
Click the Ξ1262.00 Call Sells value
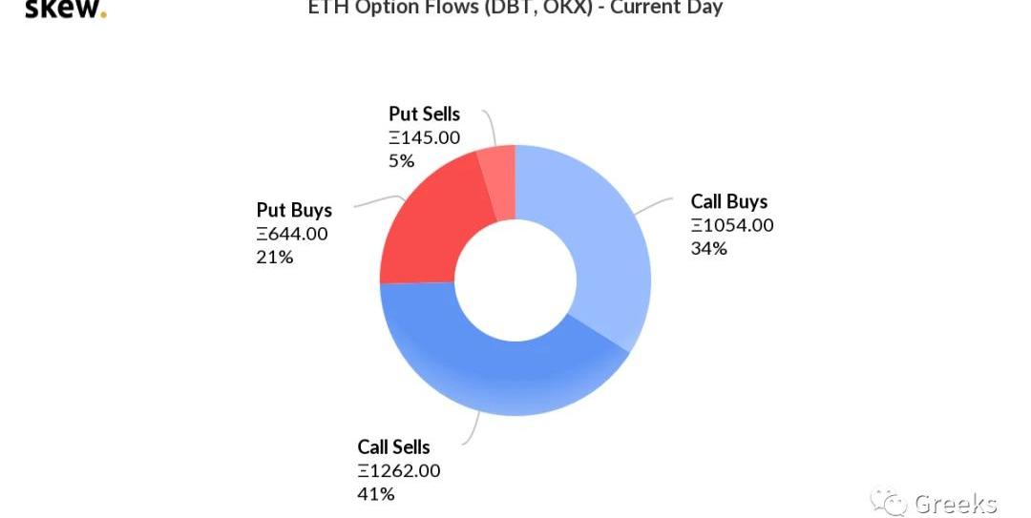(x=399, y=470)
